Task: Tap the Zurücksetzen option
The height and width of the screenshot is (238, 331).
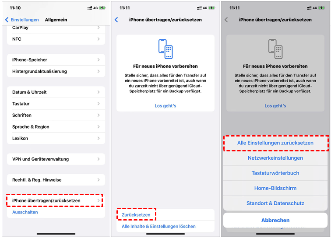Action: click(x=136, y=215)
